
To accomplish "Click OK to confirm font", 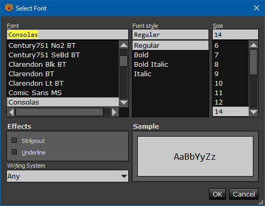I will [x=217, y=194].
